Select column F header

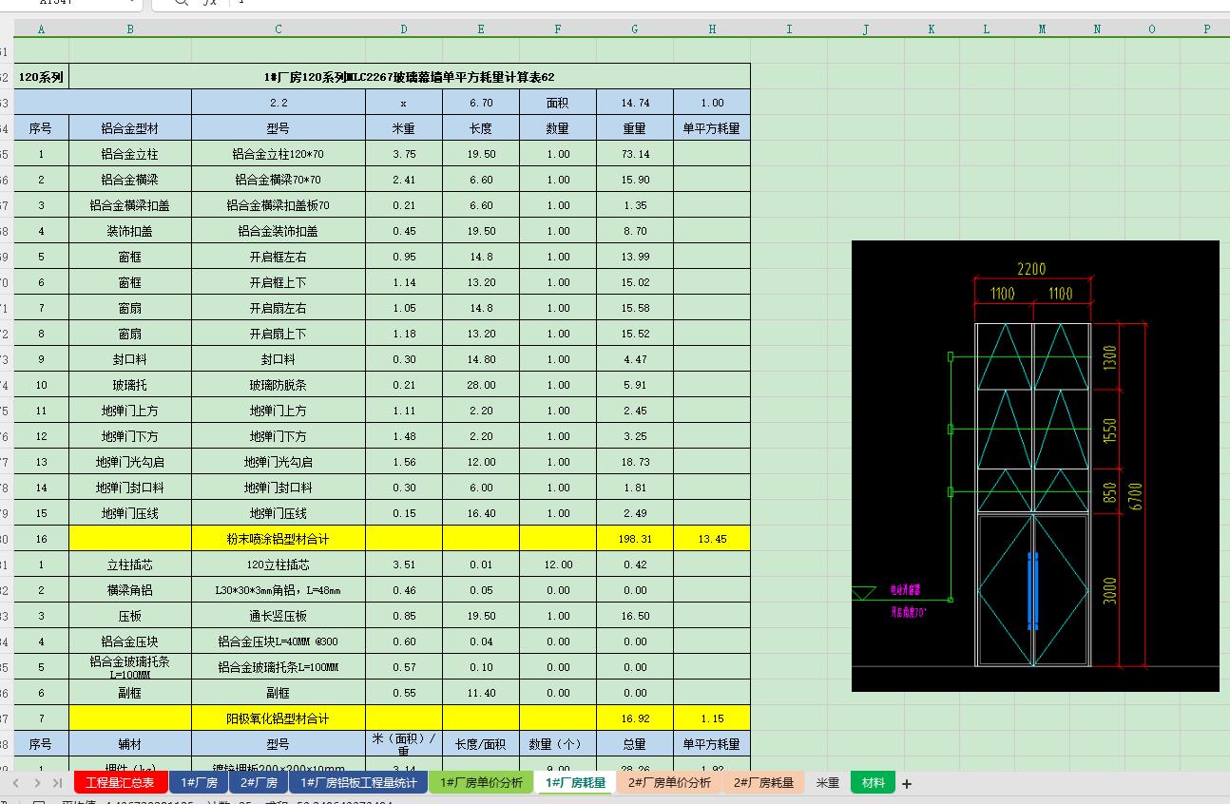[x=558, y=29]
